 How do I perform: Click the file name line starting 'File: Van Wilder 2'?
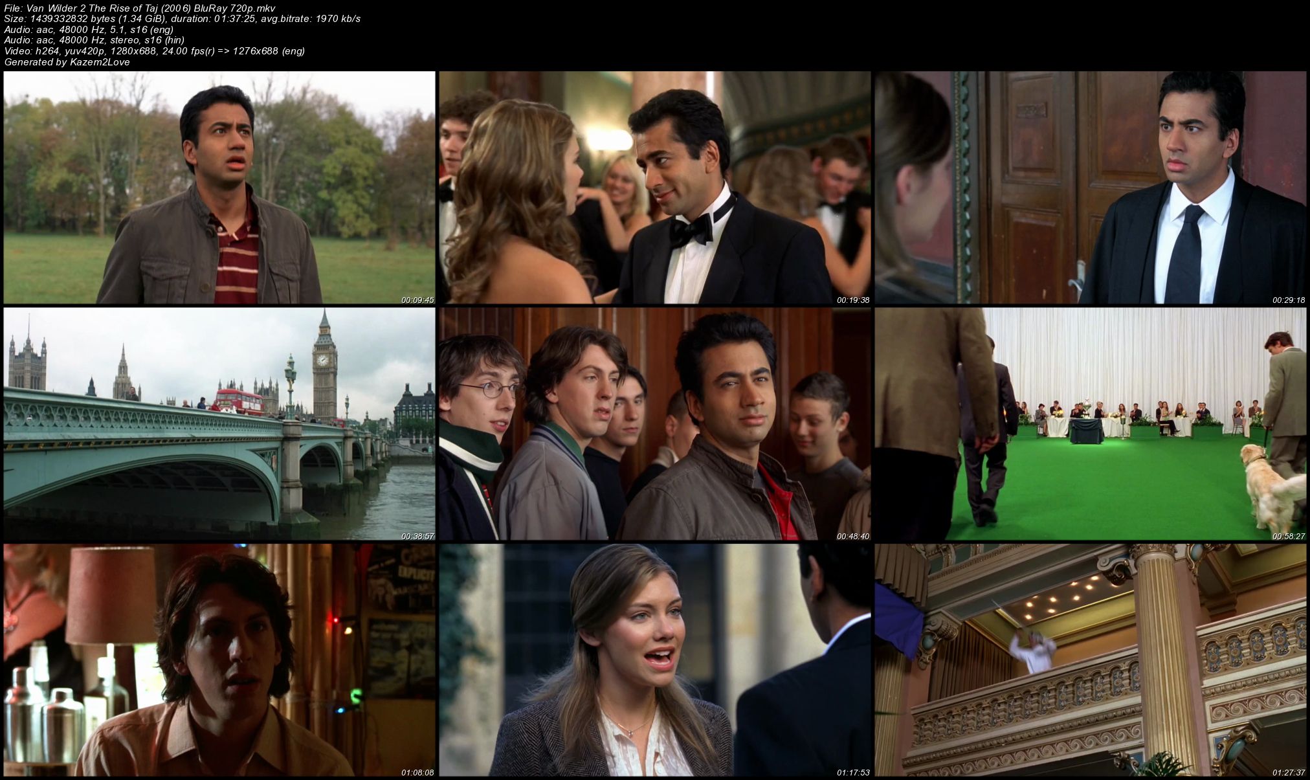pos(140,8)
